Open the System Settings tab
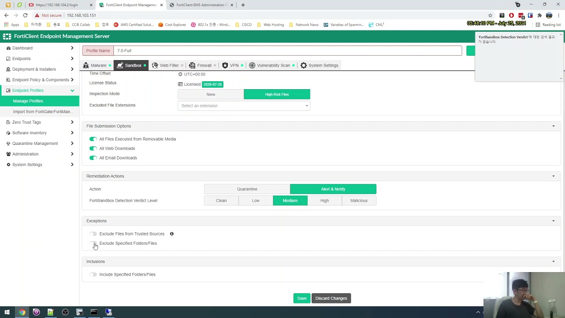Viewport: 565px width, 318px height. click(319, 65)
